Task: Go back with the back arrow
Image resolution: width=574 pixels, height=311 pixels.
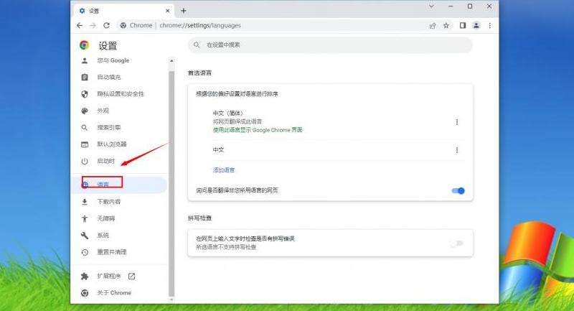Action: pos(80,25)
